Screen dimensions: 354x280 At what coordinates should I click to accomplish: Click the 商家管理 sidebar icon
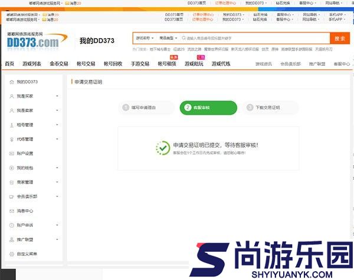[x=12, y=182]
